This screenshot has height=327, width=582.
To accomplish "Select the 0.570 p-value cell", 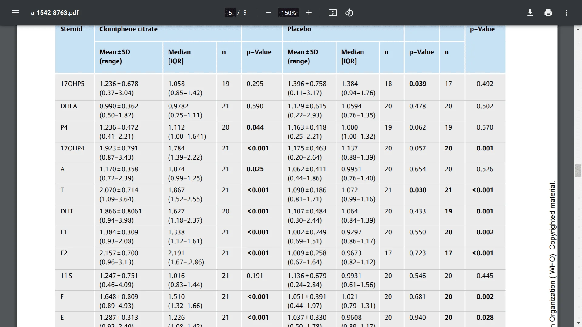I will pos(485,127).
